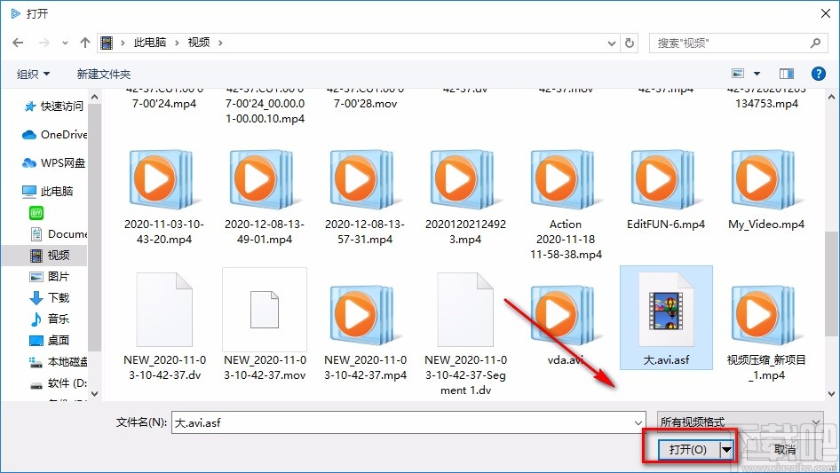
Task: Select 下载 in the navigation pane
Action: pos(50,298)
